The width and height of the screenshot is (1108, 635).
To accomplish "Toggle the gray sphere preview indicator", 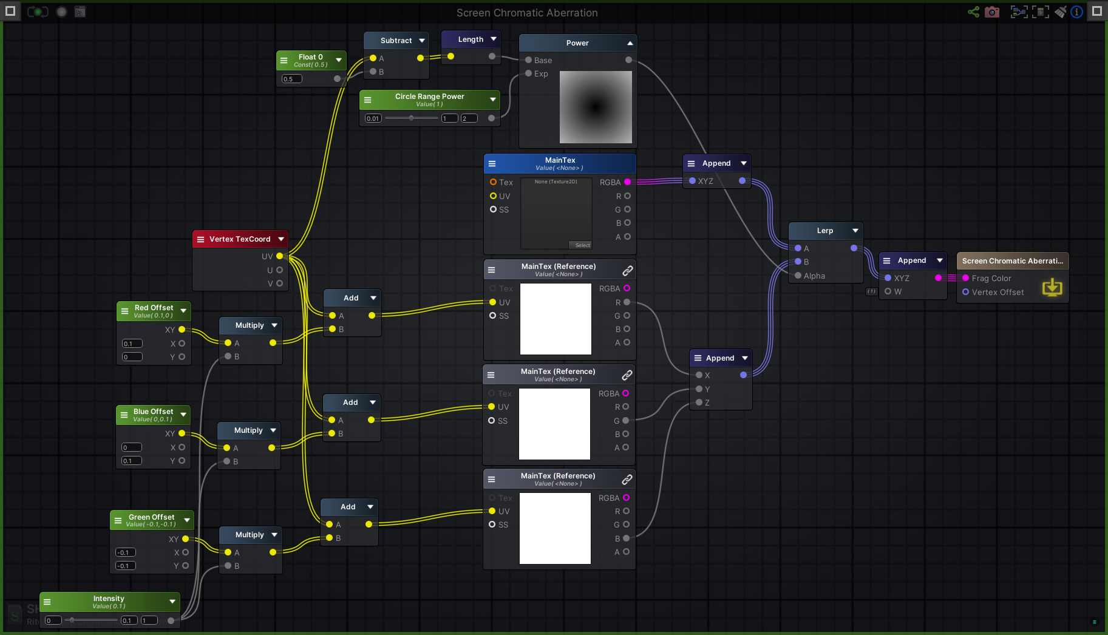I will (x=61, y=11).
